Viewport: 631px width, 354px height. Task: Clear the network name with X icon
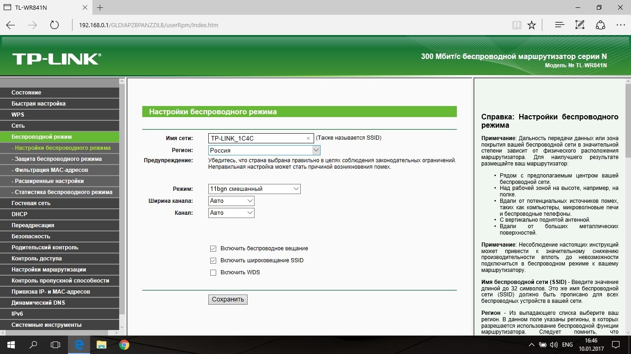[308, 138]
